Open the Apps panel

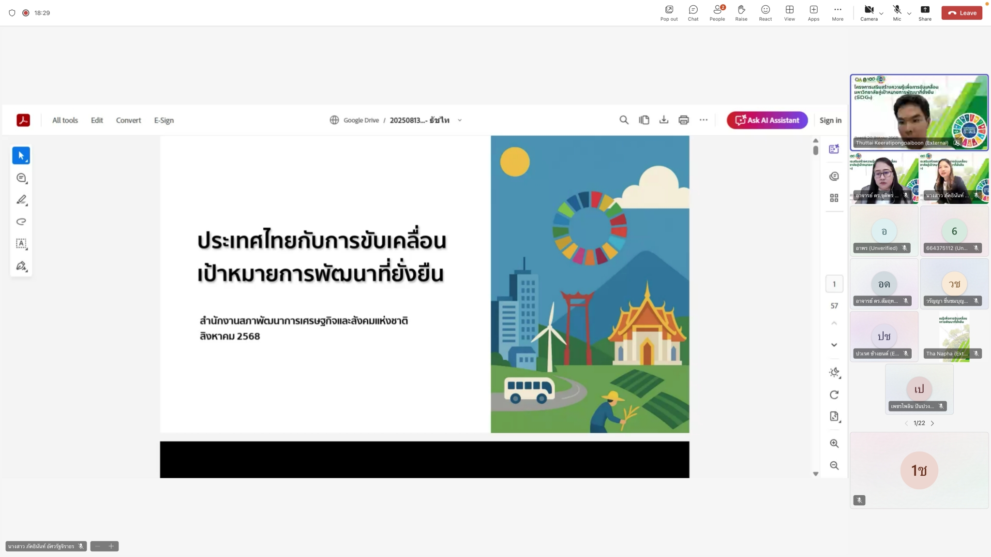pyautogui.click(x=813, y=13)
